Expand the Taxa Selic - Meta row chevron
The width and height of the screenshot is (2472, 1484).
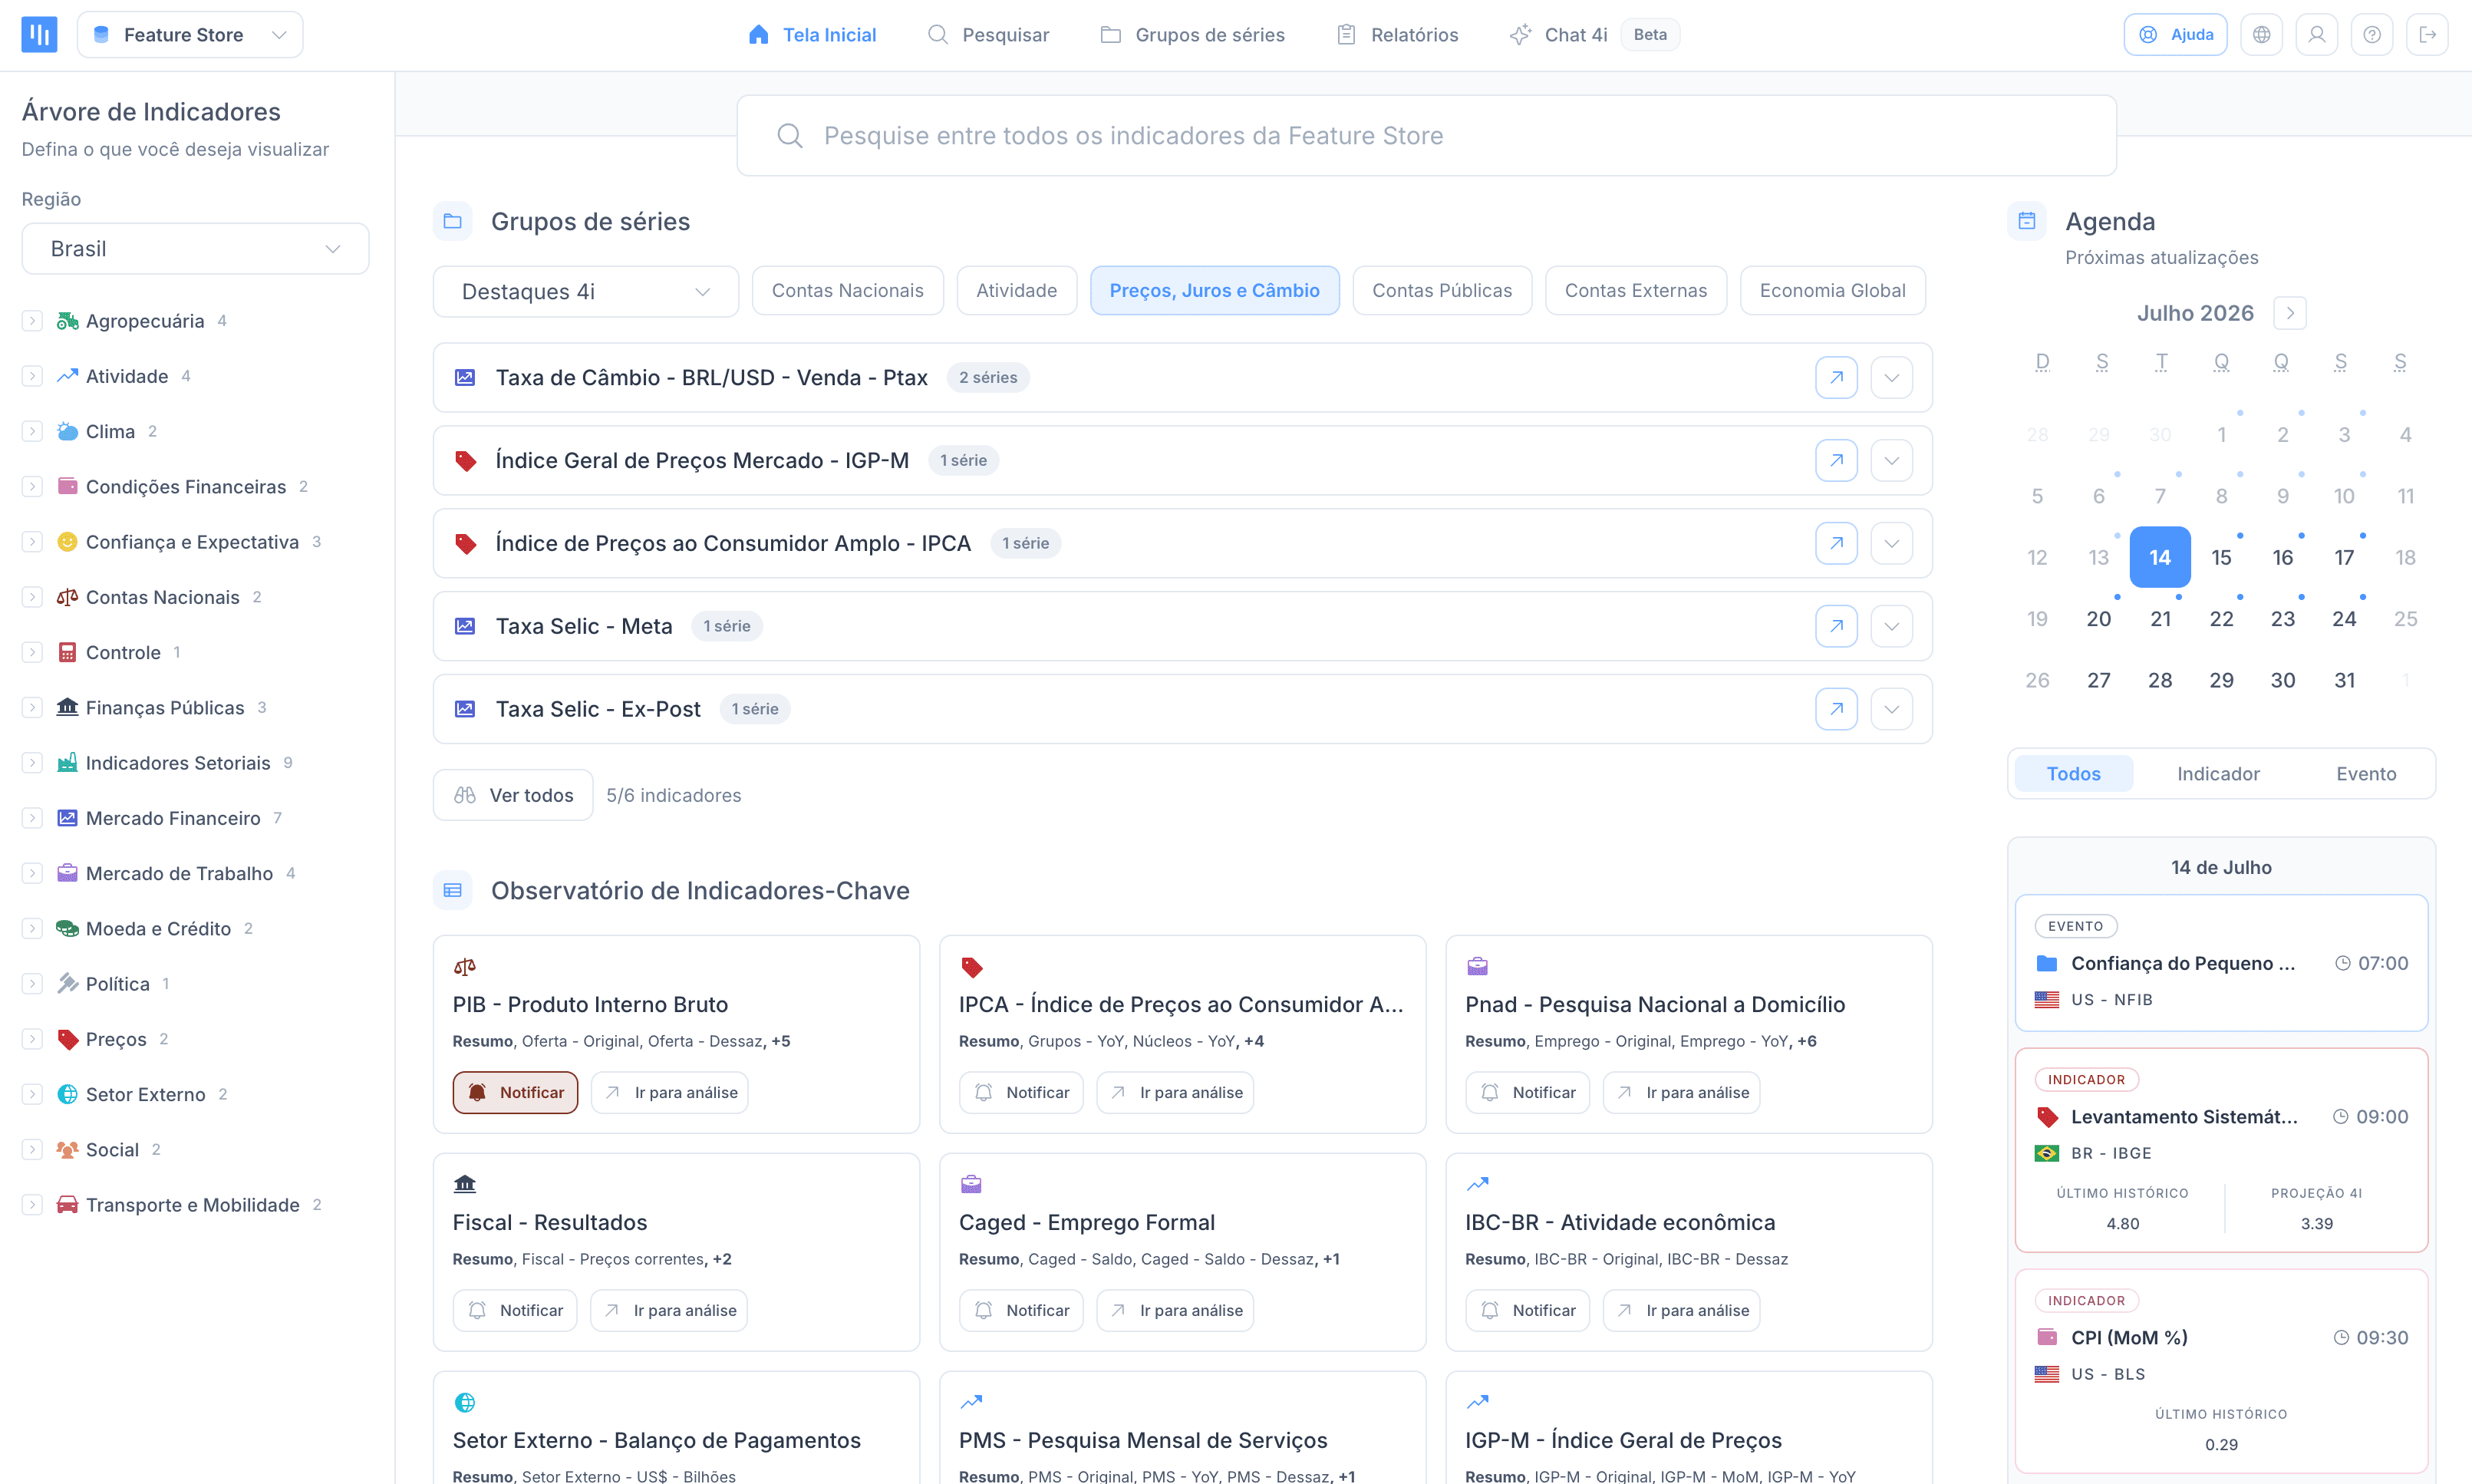(1891, 627)
